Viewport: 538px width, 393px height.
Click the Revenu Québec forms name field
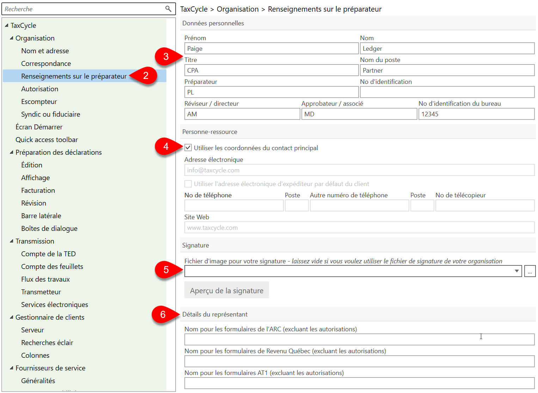(x=360, y=361)
